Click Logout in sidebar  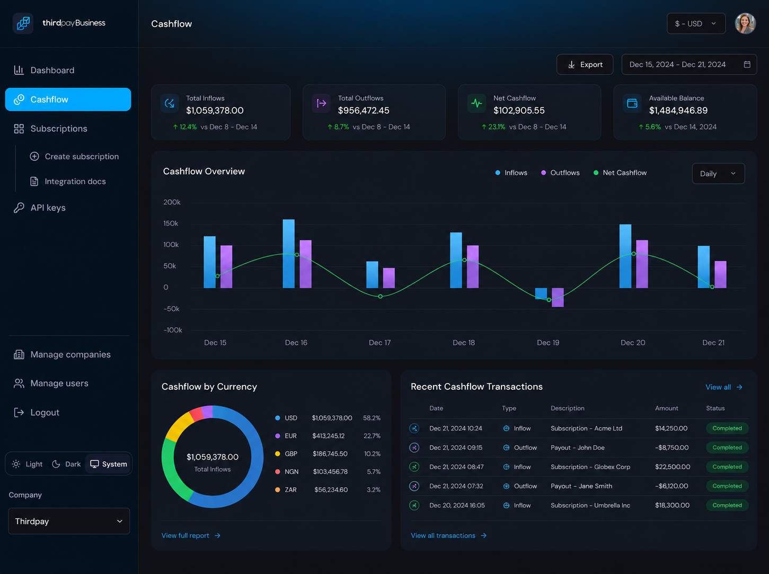(68, 412)
